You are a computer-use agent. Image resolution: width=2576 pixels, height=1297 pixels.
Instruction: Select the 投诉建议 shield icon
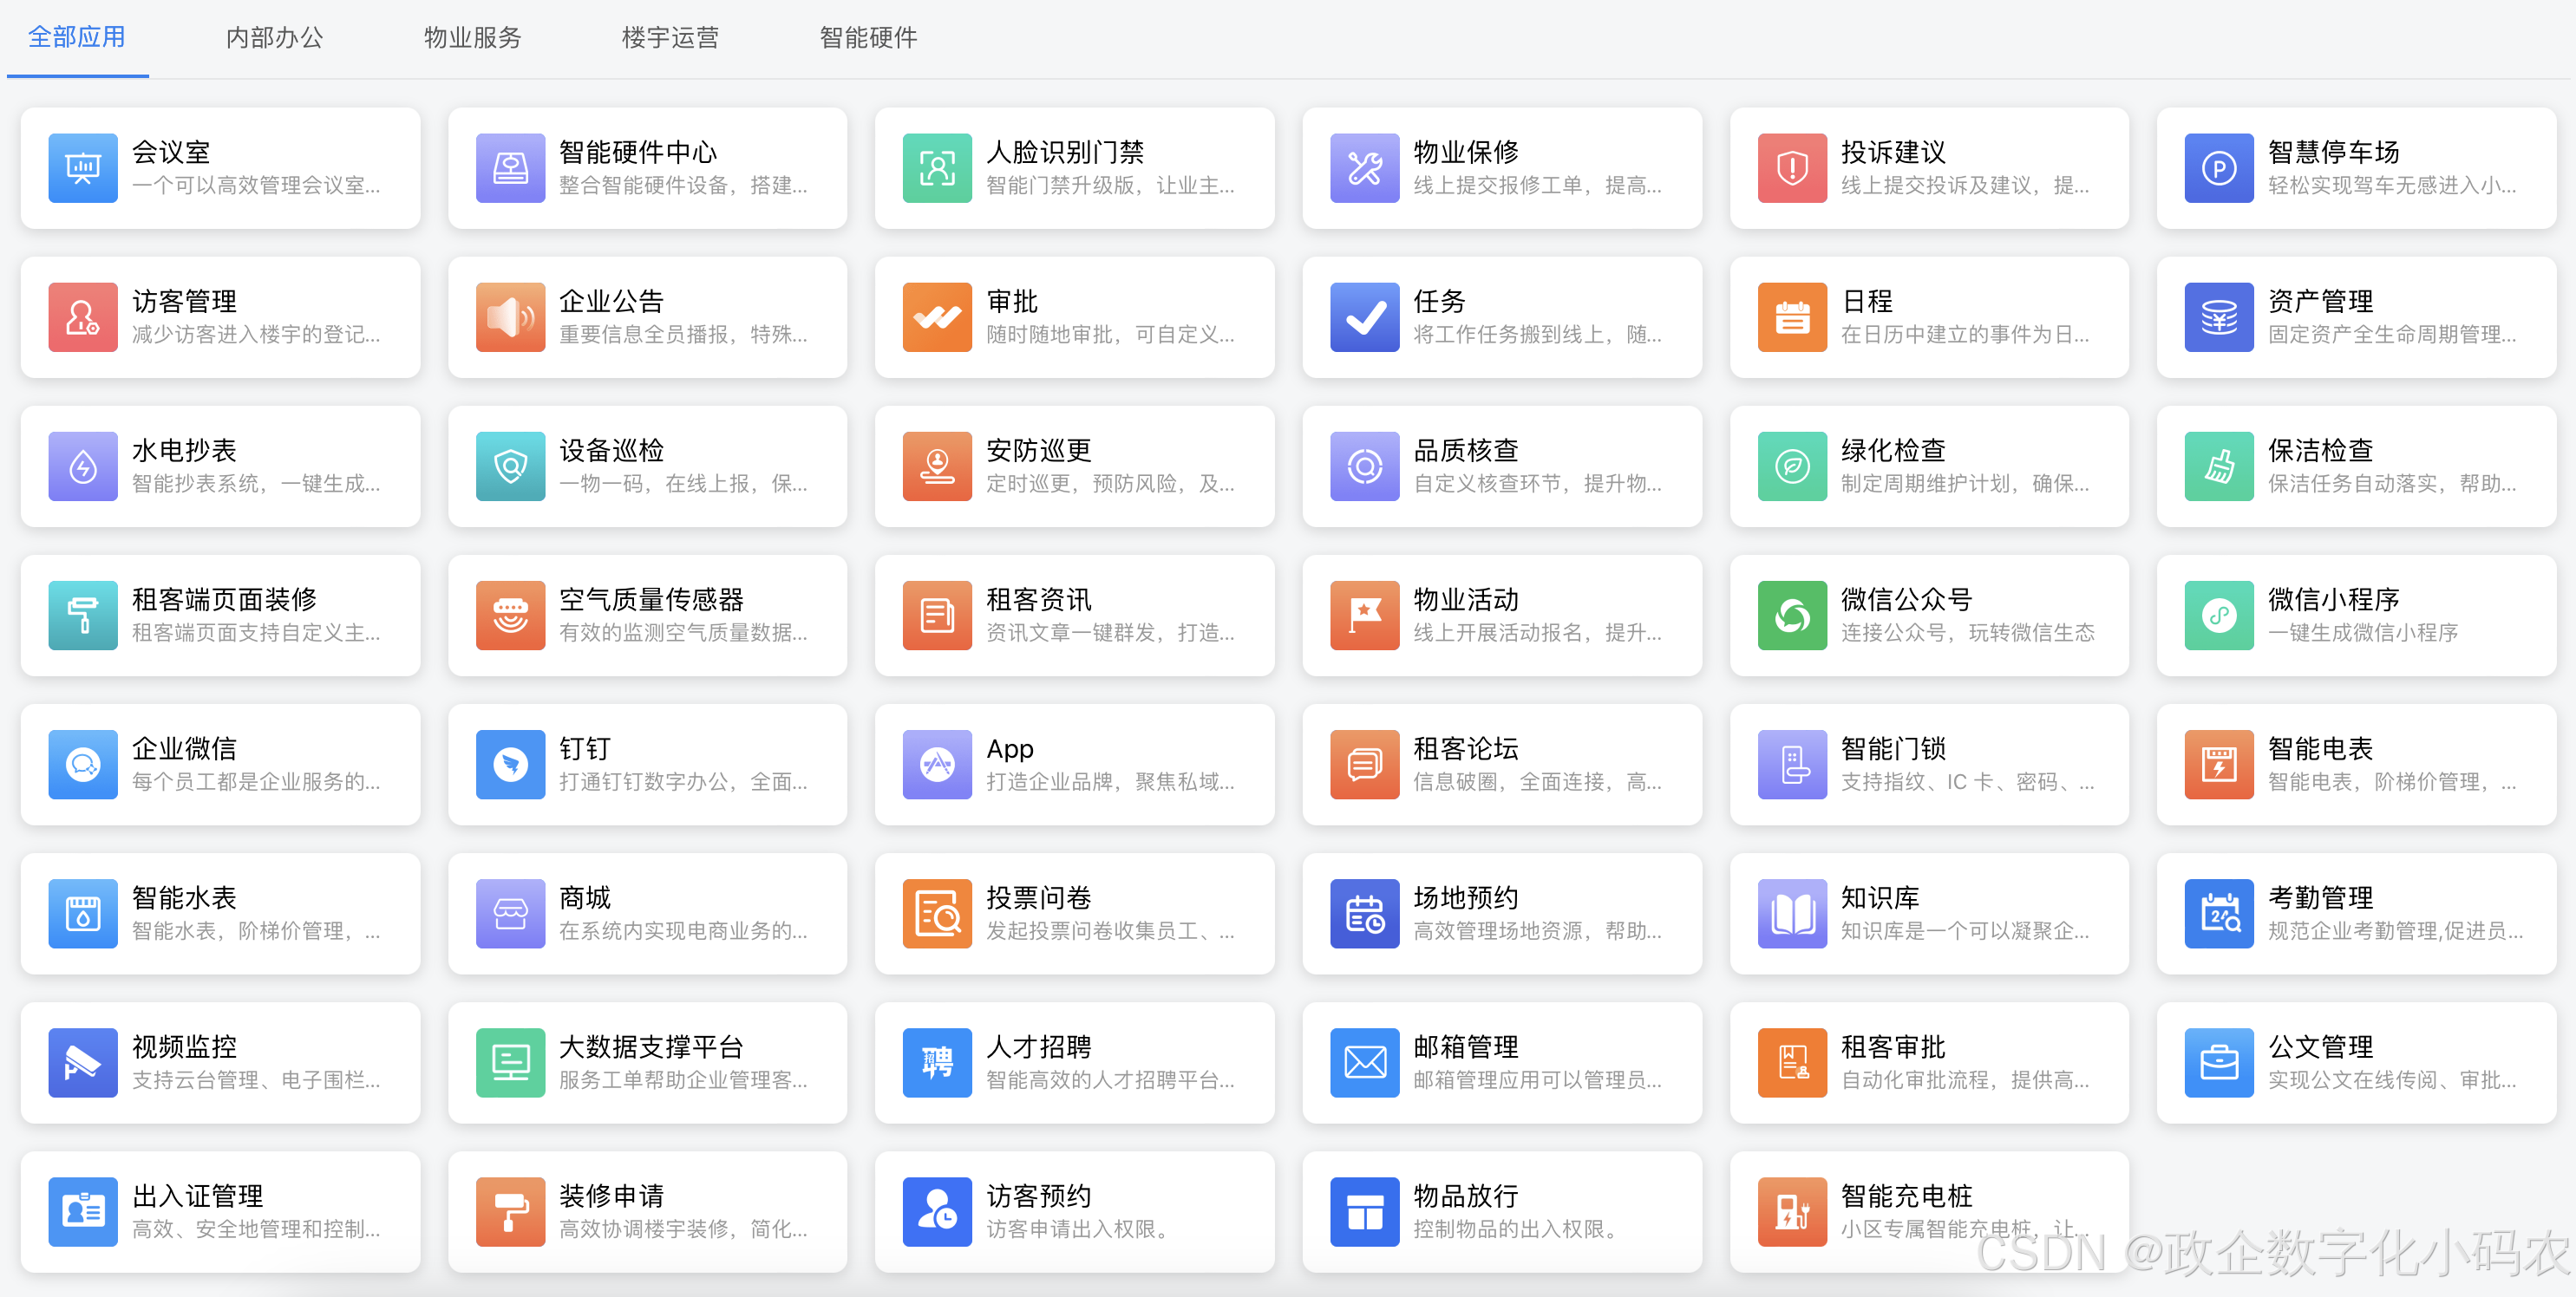coord(1791,168)
